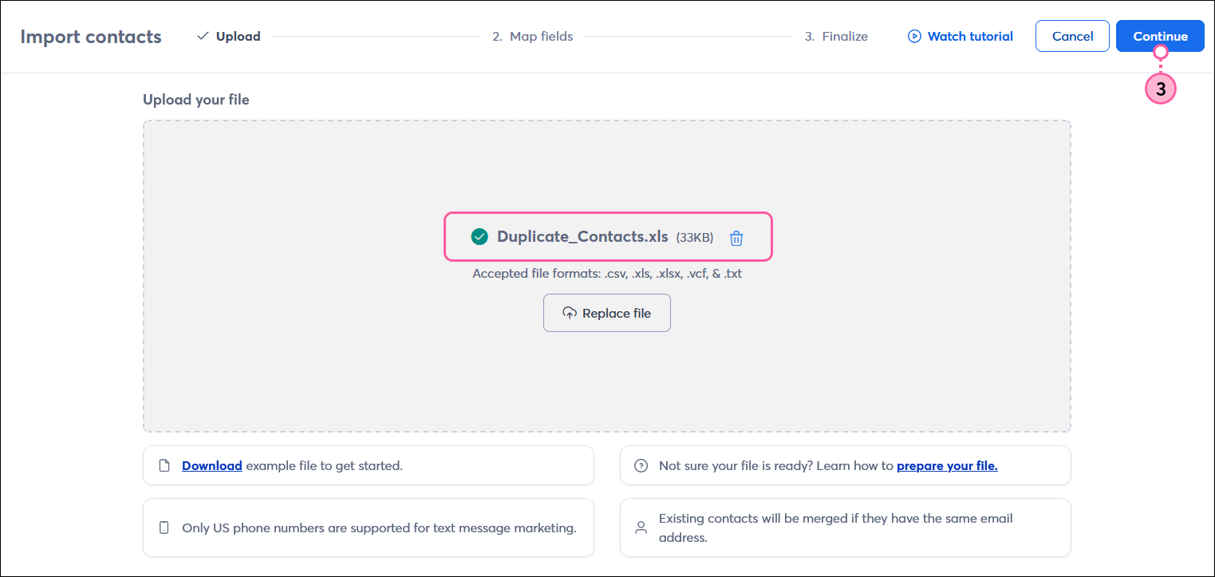
Task: Click the pink number 3 annotation badge
Action: click(1160, 89)
